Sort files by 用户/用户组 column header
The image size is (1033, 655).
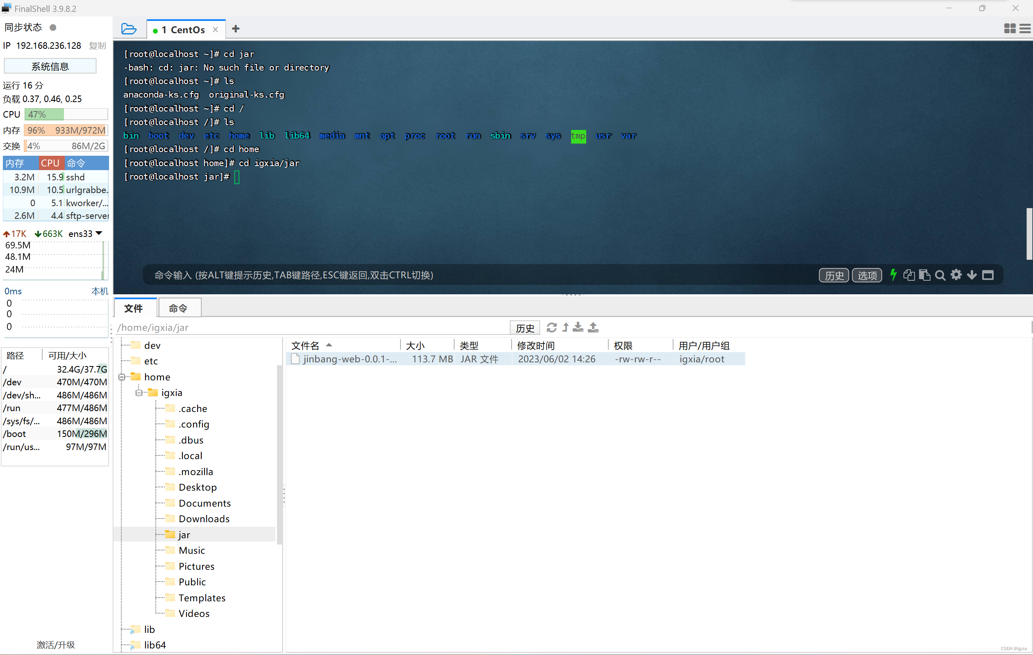pyautogui.click(x=709, y=345)
